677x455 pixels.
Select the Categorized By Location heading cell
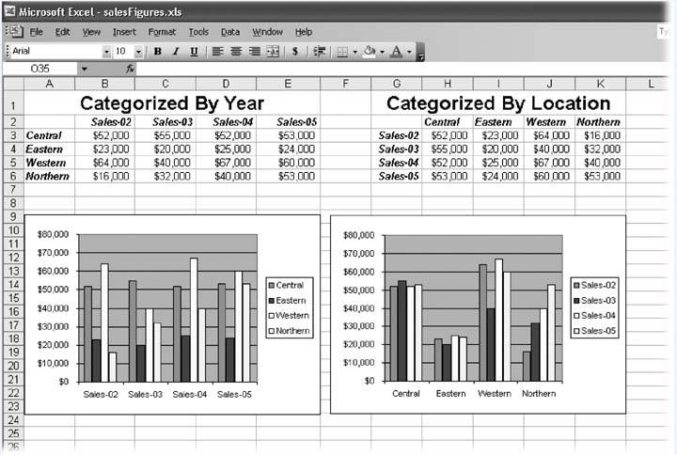pyautogui.click(x=498, y=103)
